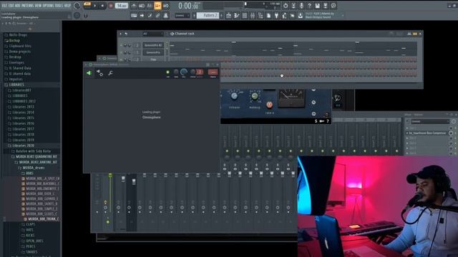Viewport: 458px width, 257px height.
Task: Open the Channel rack toolbar icon
Action: coord(245,16)
